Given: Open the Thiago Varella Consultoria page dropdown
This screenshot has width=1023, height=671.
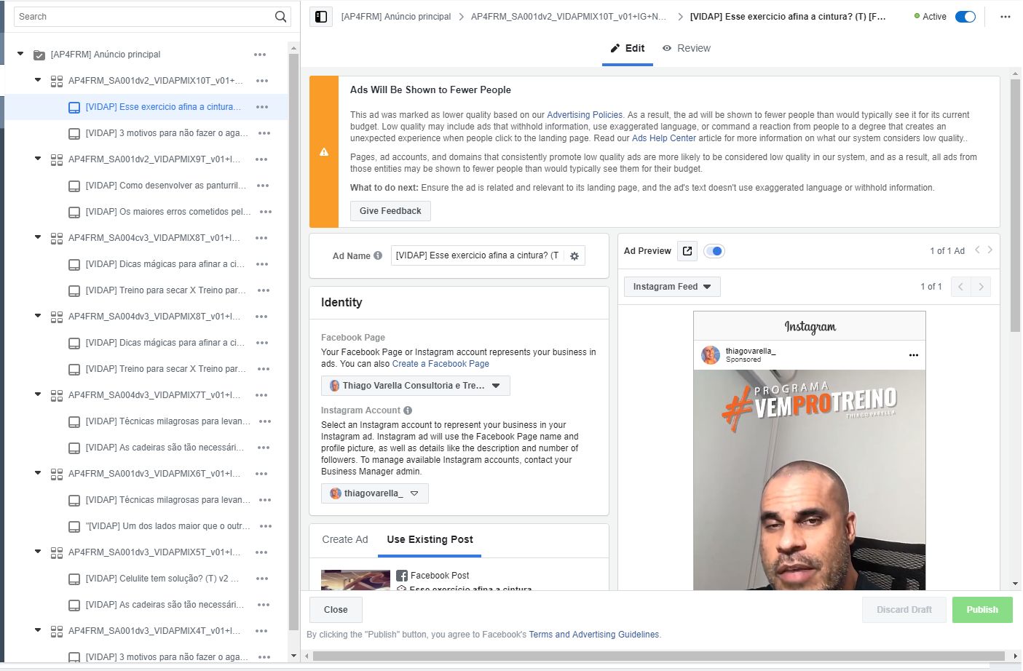Looking at the screenshot, I should tap(415, 386).
